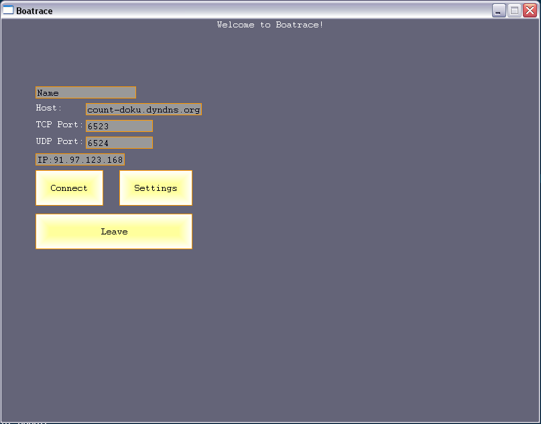Click the empty title bar area beside the title
The image size is (541, 424).
(x=268, y=10)
